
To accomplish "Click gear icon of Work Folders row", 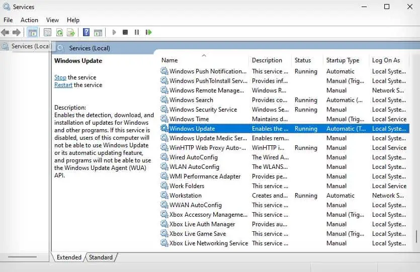I will [x=164, y=186].
